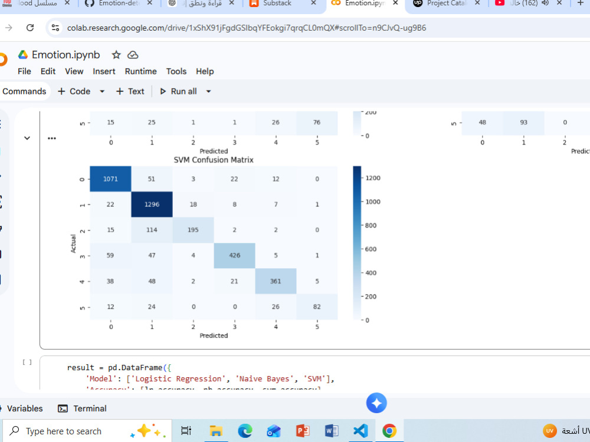This screenshot has height=442, width=590.
Task: Click the Windows search box
Action: [x=87, y=431]
